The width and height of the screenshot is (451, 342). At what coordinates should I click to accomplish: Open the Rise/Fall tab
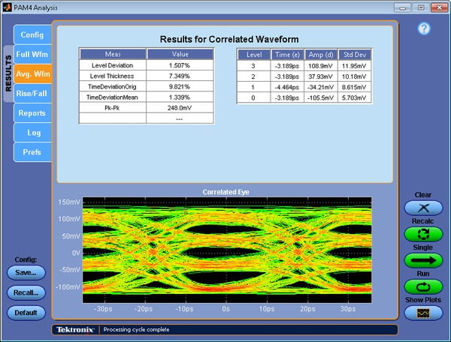pyautogui.click(x=32, y=94)
